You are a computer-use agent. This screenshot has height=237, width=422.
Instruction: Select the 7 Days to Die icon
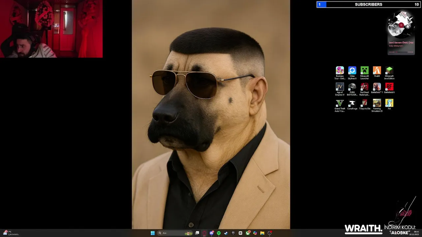pos(364,104)
